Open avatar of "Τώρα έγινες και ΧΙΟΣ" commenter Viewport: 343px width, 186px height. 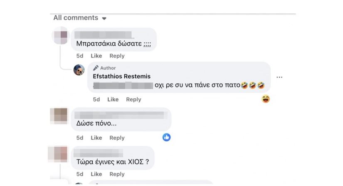pos(59,154)
